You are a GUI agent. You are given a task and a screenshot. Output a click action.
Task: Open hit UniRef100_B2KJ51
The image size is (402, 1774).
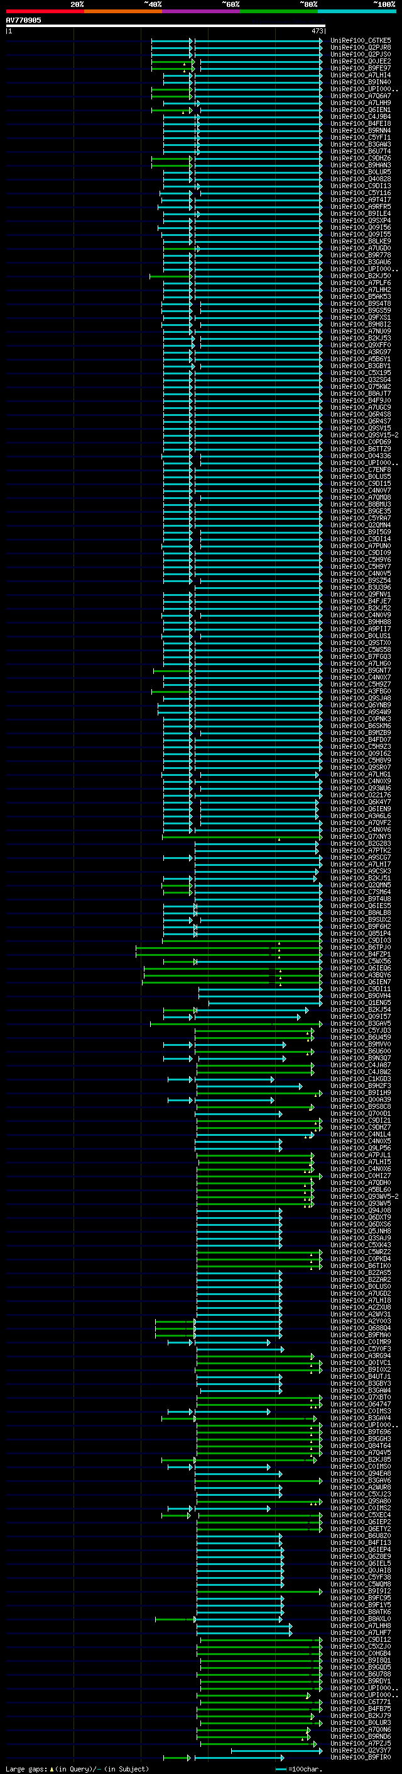click(361, 878)
